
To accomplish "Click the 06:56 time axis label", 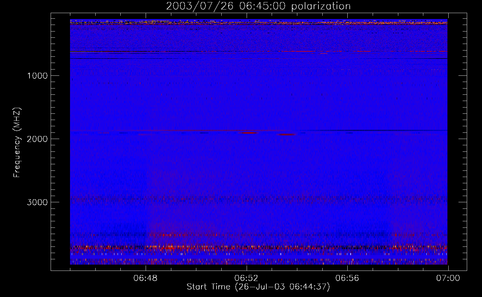I will 347,278.
